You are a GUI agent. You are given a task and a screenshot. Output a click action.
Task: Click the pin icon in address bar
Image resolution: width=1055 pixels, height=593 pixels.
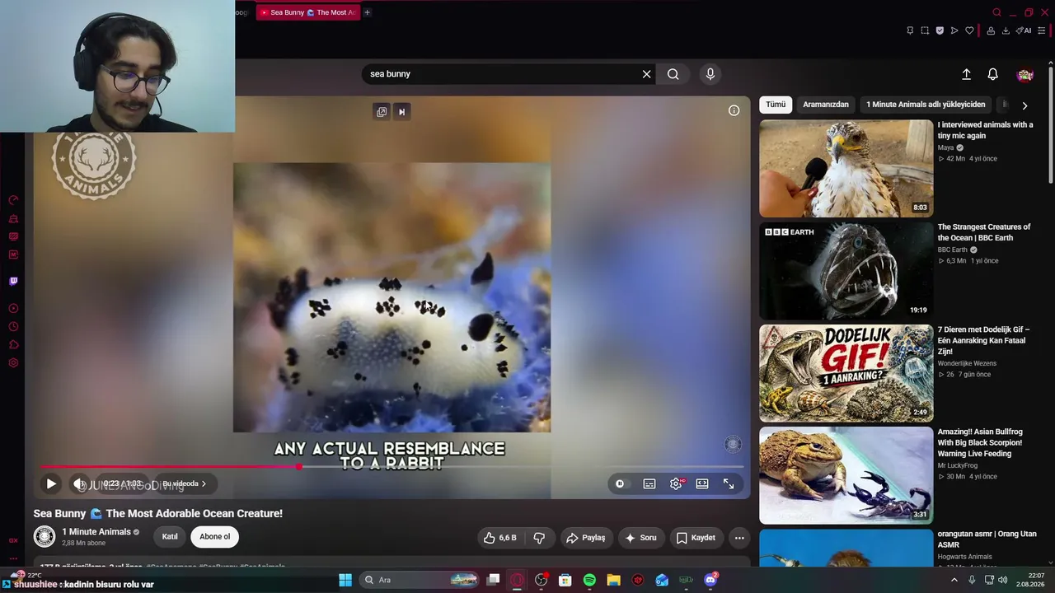click(910, 30)
